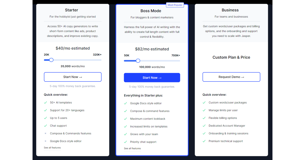Screen dimensions: 305x160
Task: Click the checkmark icon beside 50+ AI templates
Action: tap(45, 103)
